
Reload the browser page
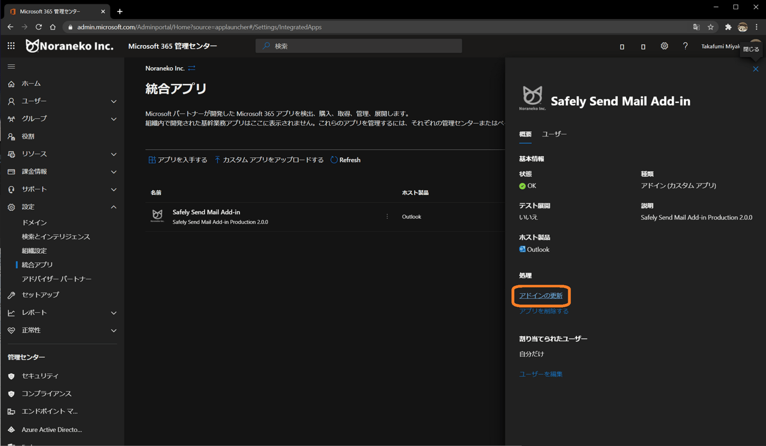click(38, 27)
